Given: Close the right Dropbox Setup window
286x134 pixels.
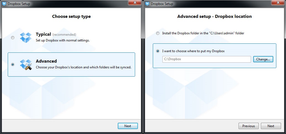Looking at the screenshot, I should coord(278,2).
